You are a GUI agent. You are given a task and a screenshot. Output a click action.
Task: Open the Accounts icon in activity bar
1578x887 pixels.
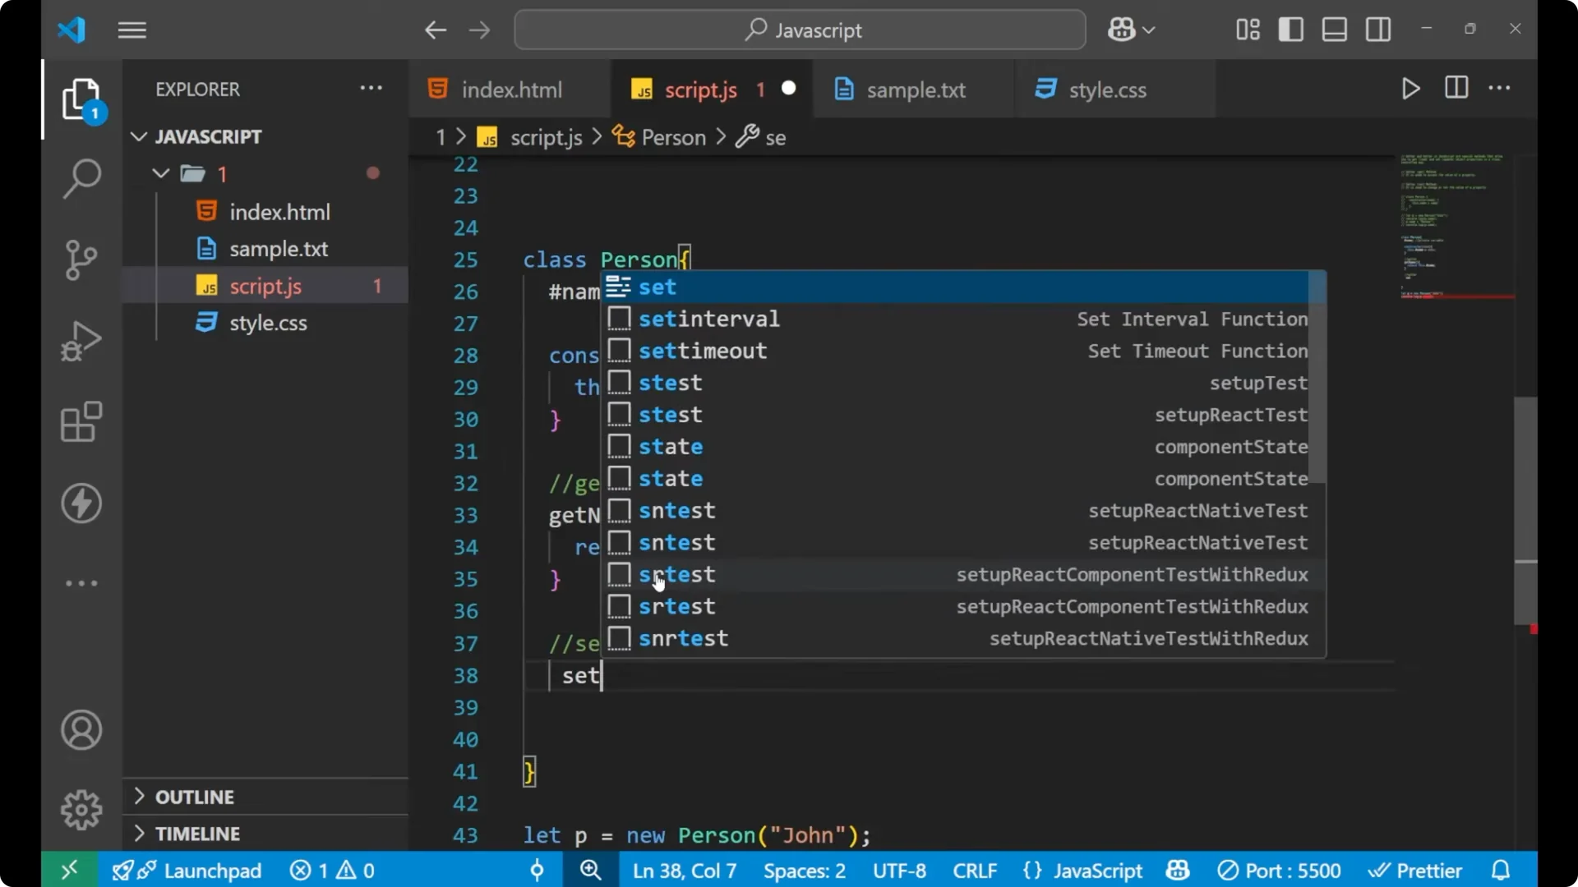tap(81, 730)
